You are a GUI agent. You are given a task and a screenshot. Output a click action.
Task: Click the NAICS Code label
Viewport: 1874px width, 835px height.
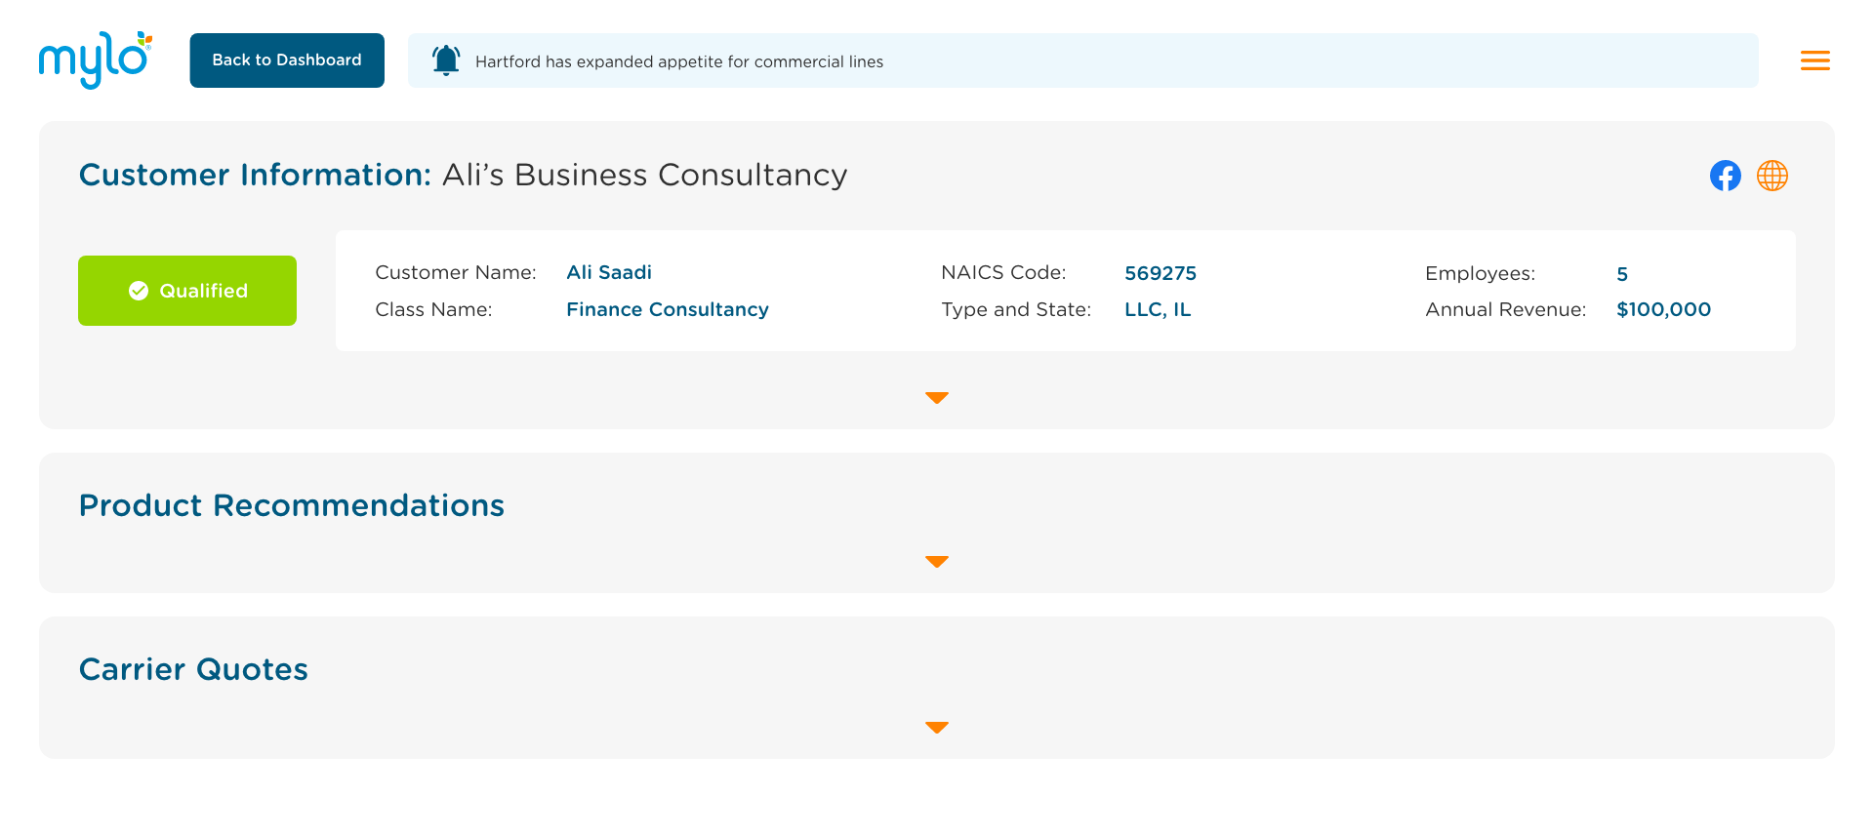point(1003,272)
